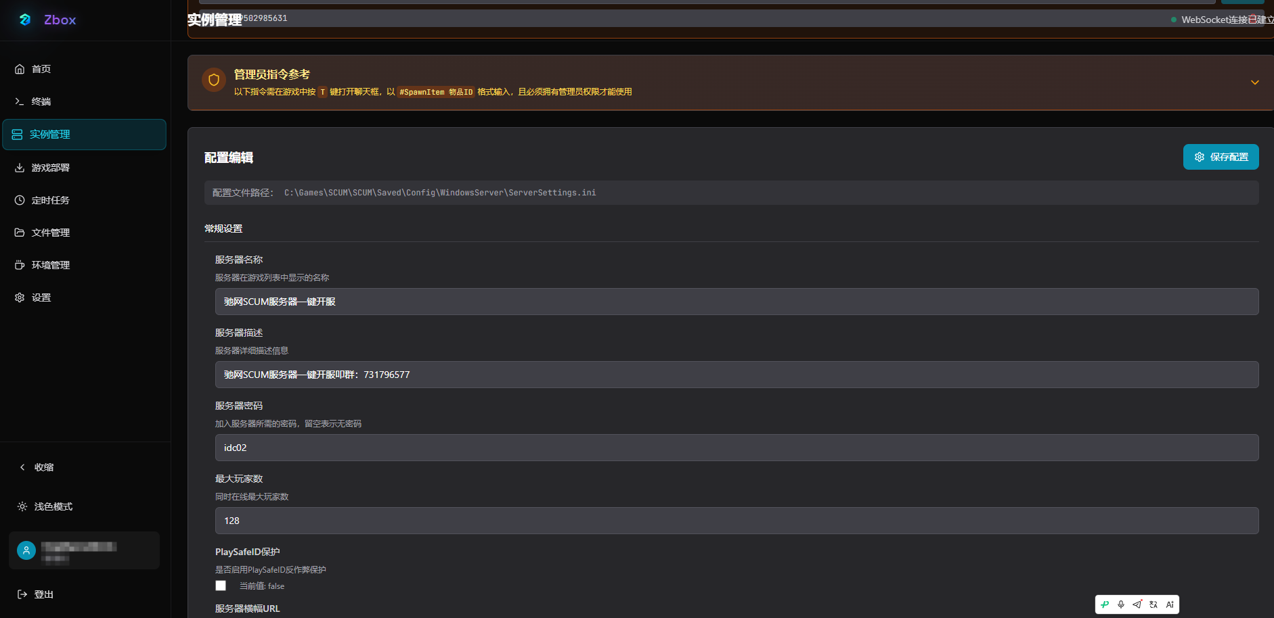Screen dimensions: 1274x618
Task: Open 定时任务 scheduled tasks
Action: pos(42,200)
